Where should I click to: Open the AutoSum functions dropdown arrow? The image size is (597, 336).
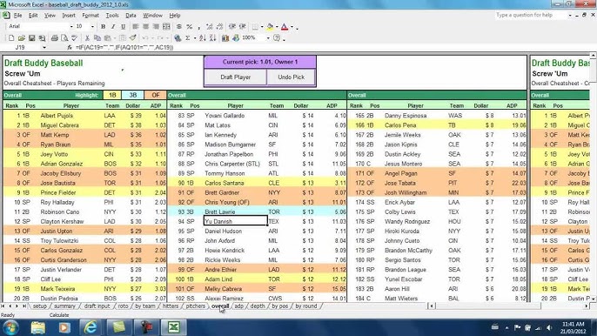point(195,37)
